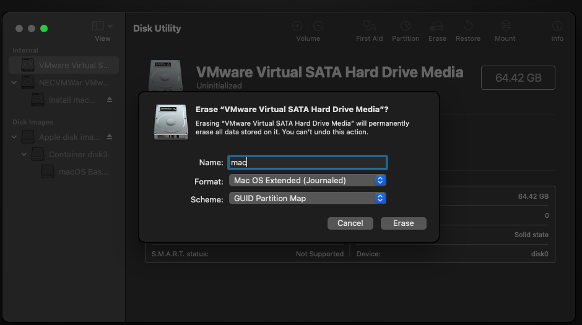Click the Not Supported S.M.A.R.T. value
The height and width of the screenshot is (325, 582).
319,254
